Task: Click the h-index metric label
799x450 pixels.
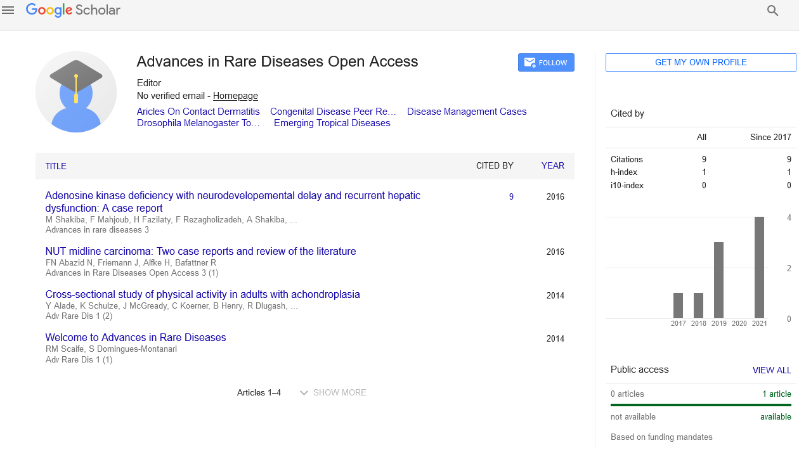Action: 624,172
